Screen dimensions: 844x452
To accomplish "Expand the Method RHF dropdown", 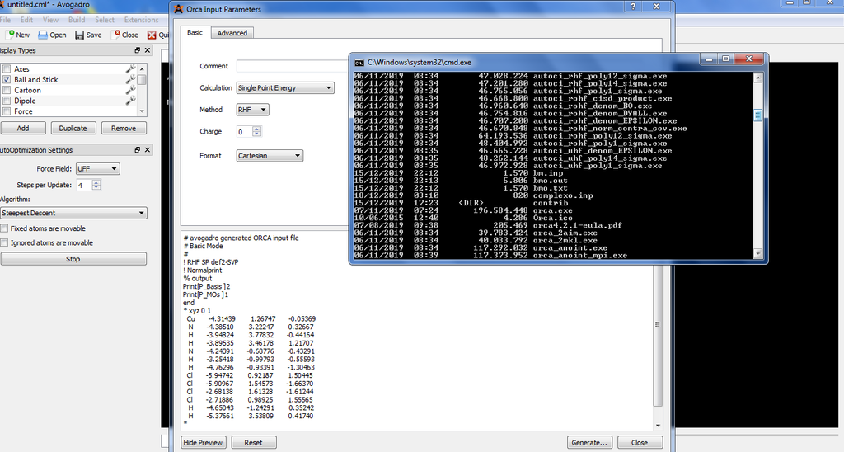I will click(252, 110).
